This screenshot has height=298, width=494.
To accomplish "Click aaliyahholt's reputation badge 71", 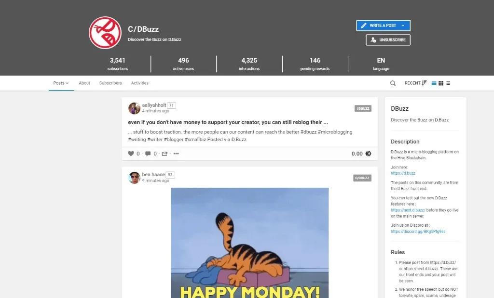I will (x=171, y=105).
